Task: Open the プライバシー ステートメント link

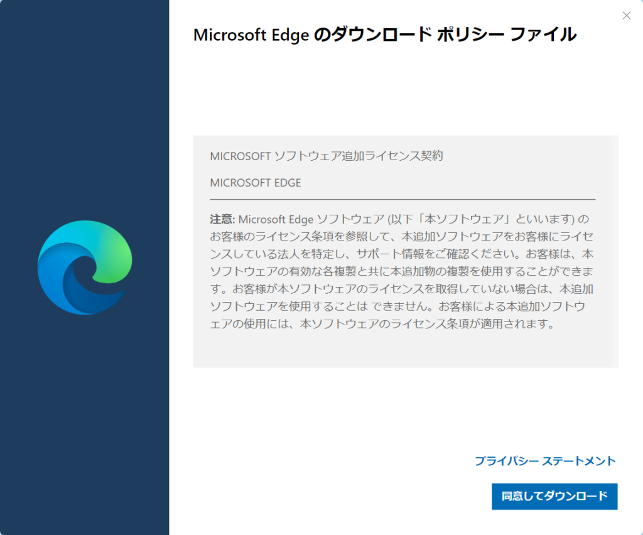Action: click(x=545, y=461)
